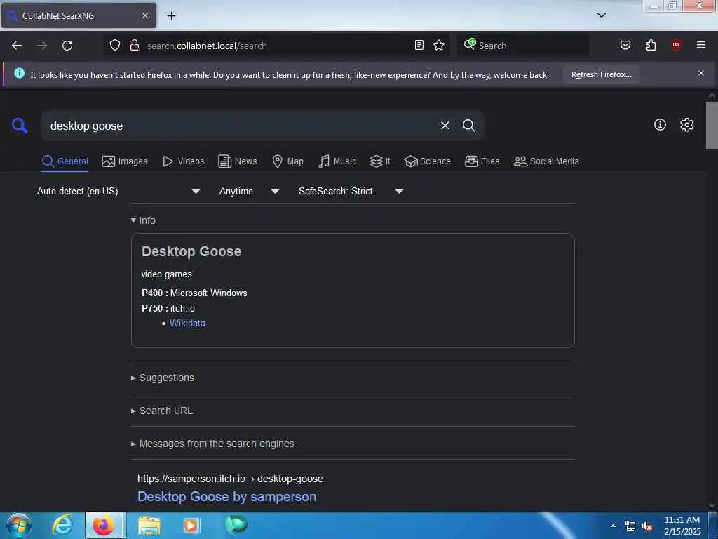Switch to Files category
The image size is (718, 539).
click(482, 161)
